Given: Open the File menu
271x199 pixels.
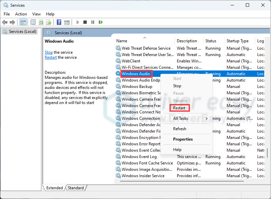Looking at the screenshot, I should coord(7,14).
